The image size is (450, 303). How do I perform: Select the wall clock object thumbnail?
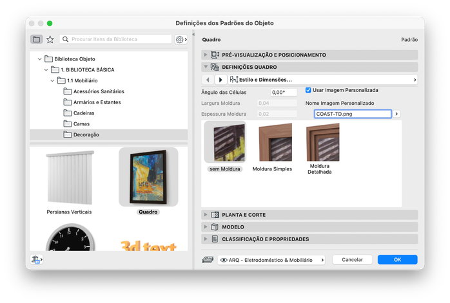pos(70,237)
